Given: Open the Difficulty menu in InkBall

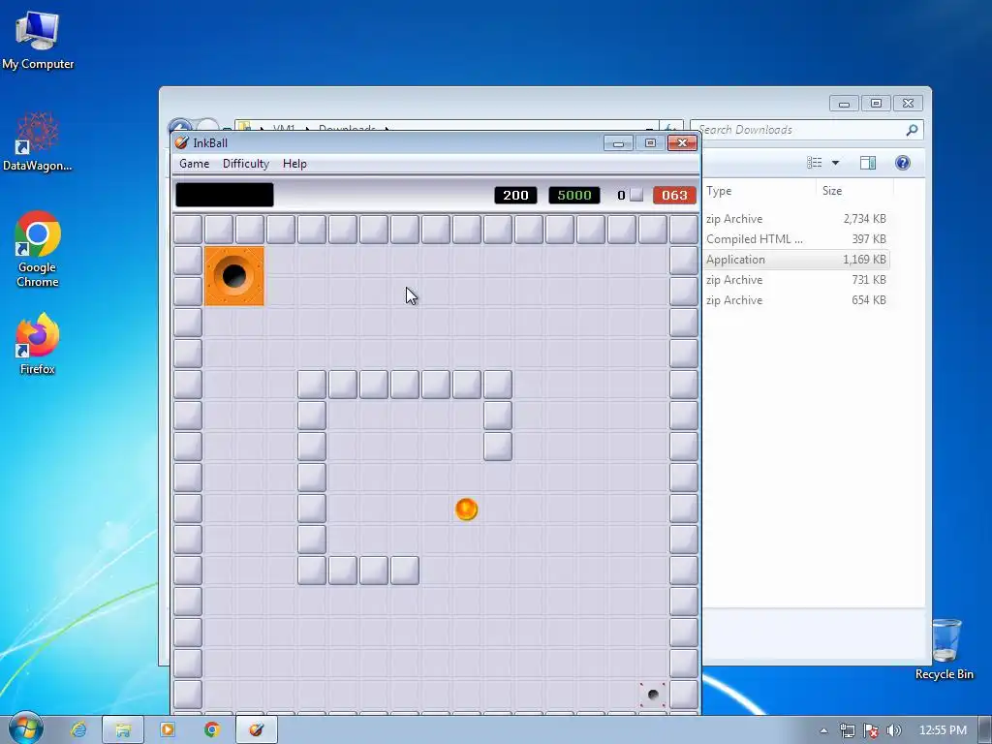Looking at the screenshot, I should point(245,164).
